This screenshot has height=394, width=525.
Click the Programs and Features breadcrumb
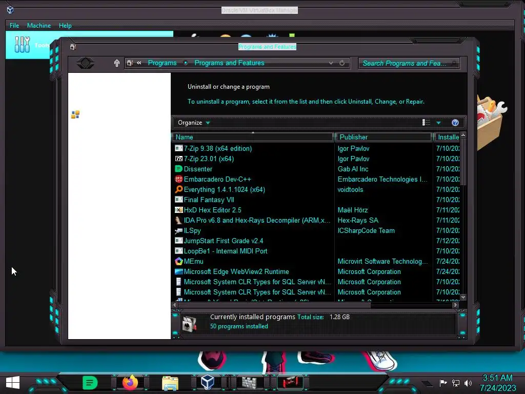pos(229,63)
